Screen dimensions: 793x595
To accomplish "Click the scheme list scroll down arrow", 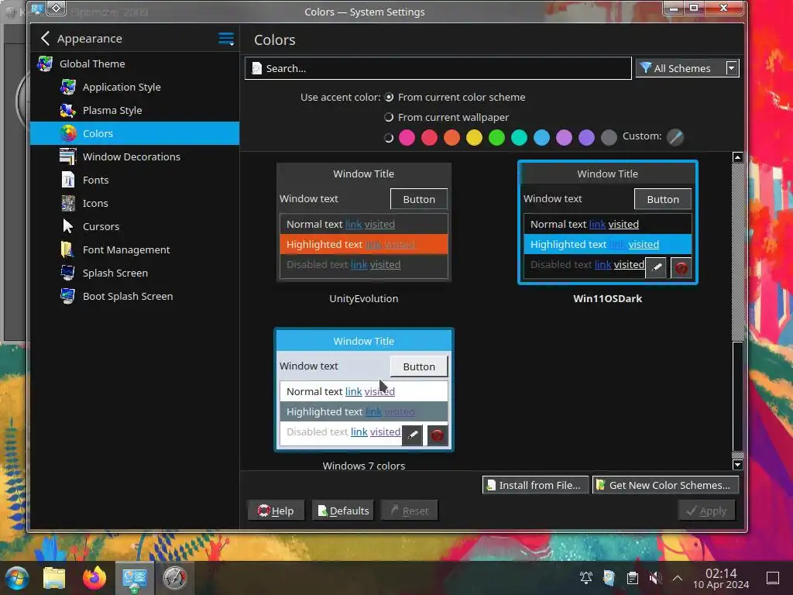I will 738,465.
